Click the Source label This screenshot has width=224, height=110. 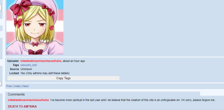click(14, 69)
